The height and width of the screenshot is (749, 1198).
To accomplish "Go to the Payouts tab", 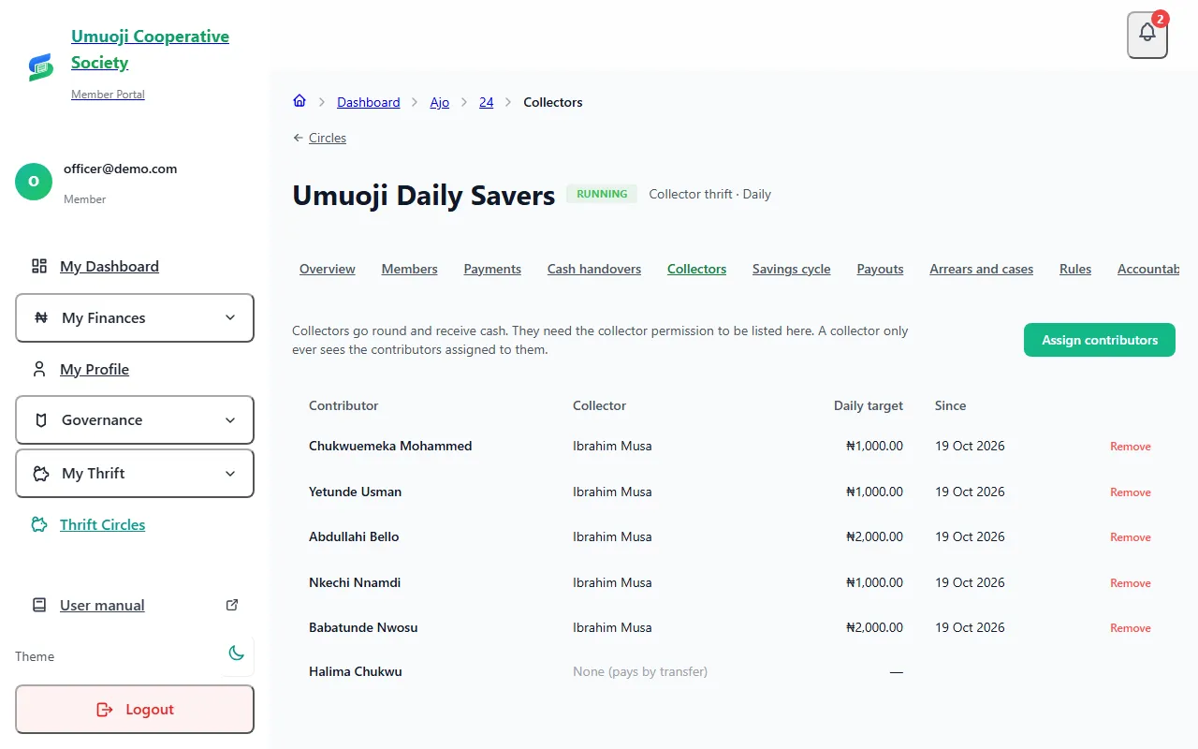I will coord(881,269).
